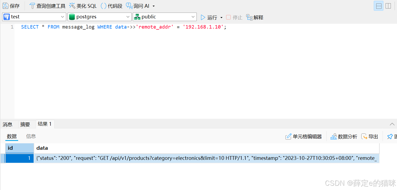This screenshot has height=190, width=397.
Task: Run the query with 运行
Action: pyautogui.click(x=209, y=17)
